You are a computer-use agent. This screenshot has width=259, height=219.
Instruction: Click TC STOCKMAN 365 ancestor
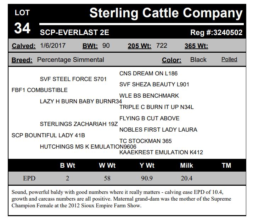[x=146, y=141]
